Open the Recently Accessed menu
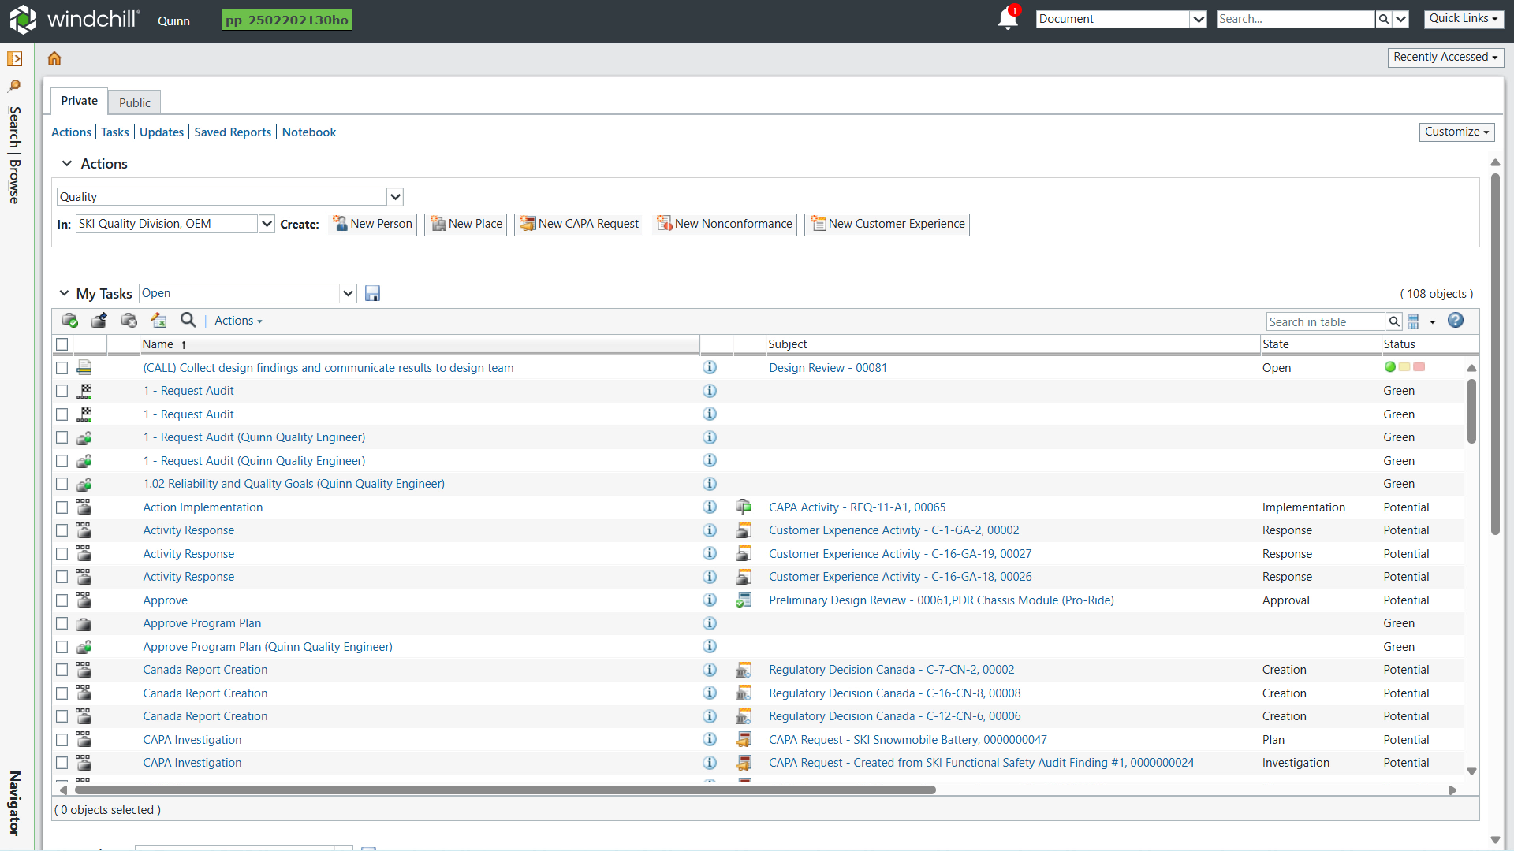 coord(1445,58)
